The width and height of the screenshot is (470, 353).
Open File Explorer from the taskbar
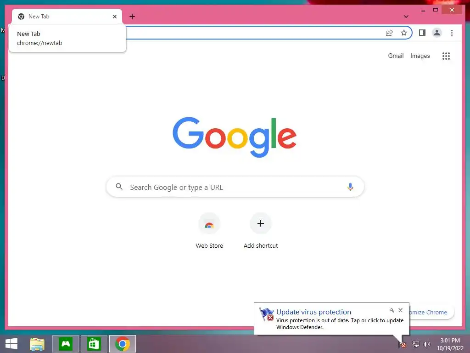[x=37, y=344]
